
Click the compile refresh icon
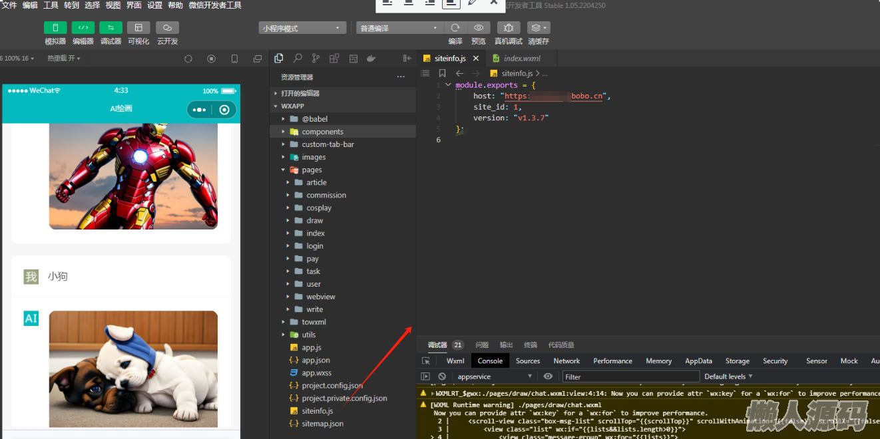pos(455,28)
